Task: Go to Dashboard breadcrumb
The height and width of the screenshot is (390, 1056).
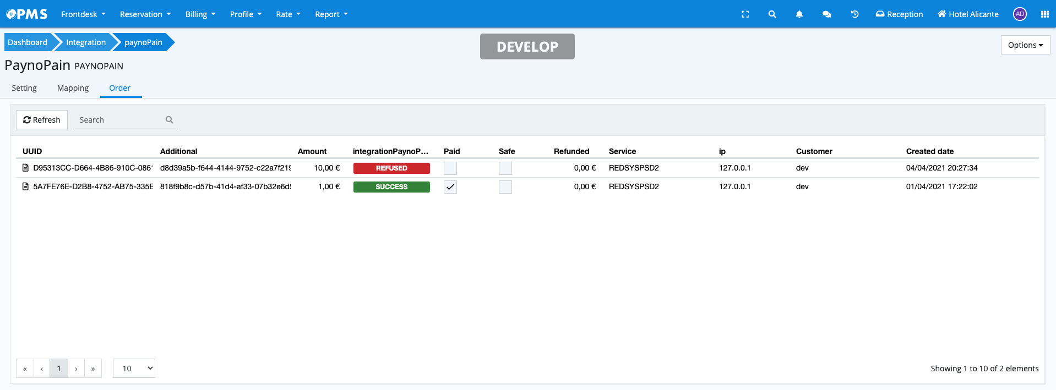Action: pos(28,42)
